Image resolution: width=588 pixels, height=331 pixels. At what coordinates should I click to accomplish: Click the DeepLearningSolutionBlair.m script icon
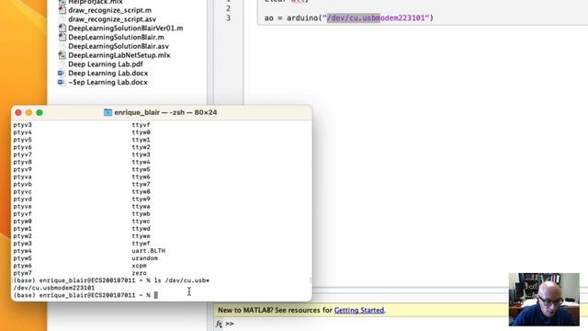coord(62,37)
